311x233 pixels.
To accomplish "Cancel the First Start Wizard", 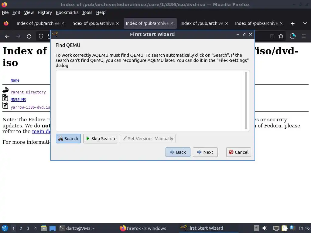I will [239, 152].
